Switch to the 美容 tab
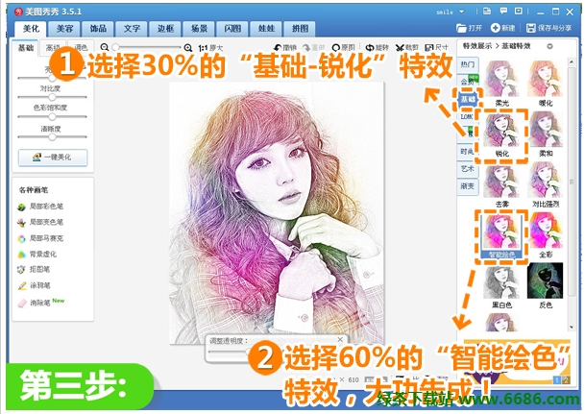The image size is (585, 414). [64, 29]
